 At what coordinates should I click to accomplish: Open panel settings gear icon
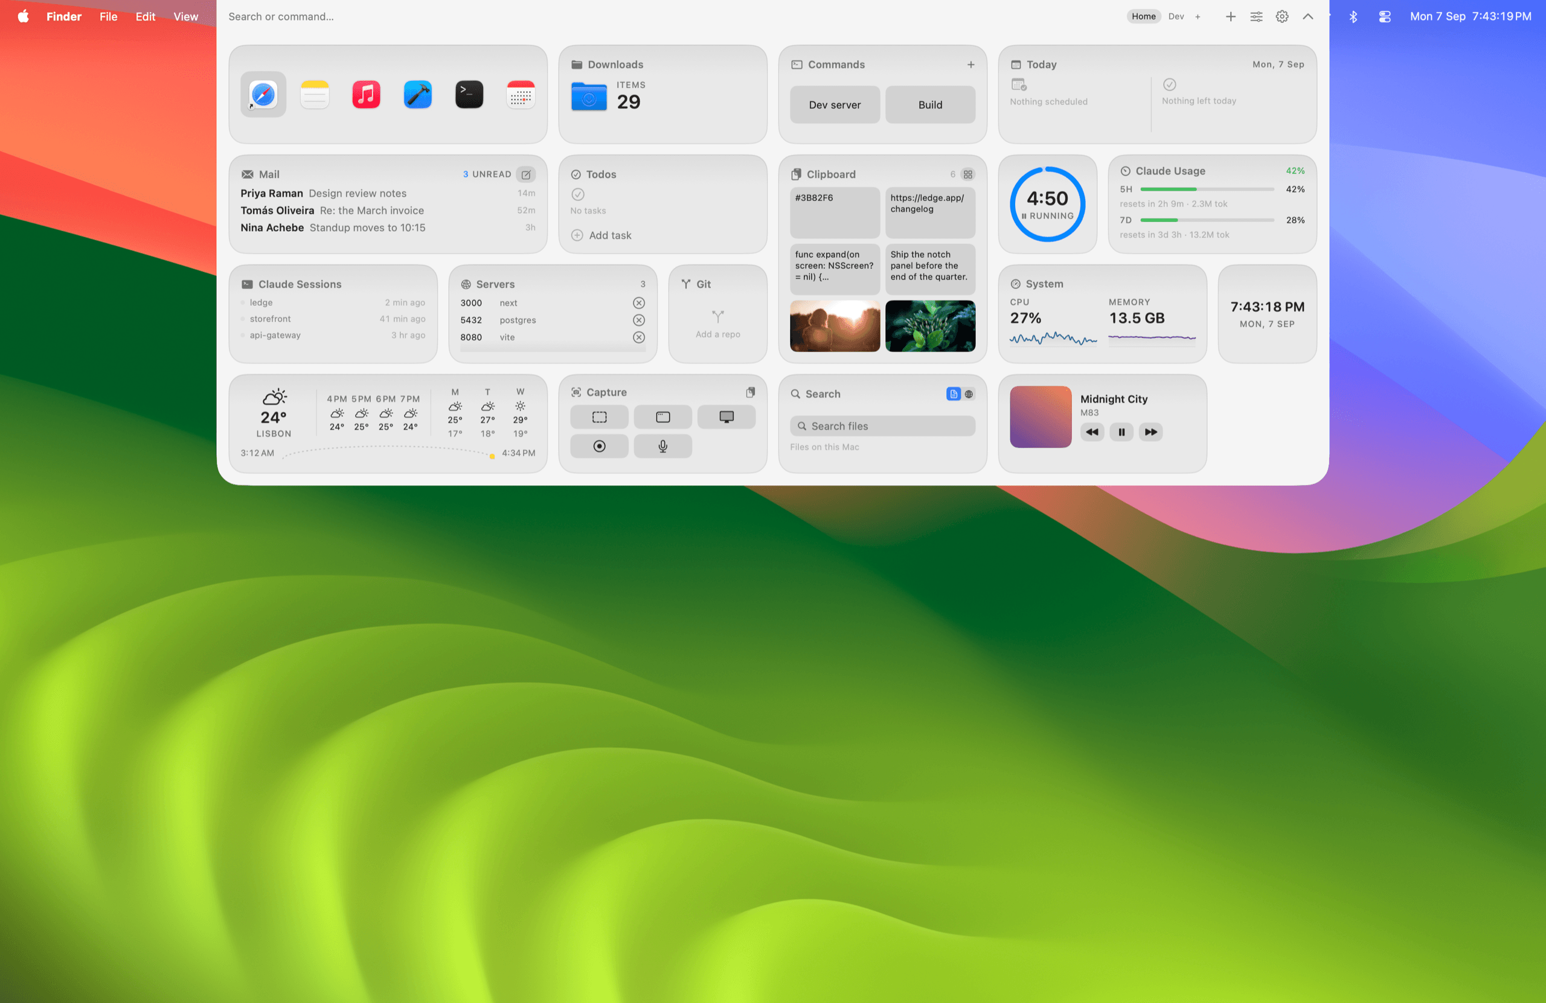[1281, 17]
